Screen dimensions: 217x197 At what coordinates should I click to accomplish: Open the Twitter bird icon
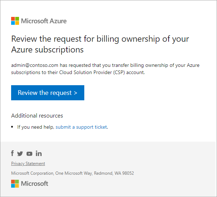click(20, 154)
